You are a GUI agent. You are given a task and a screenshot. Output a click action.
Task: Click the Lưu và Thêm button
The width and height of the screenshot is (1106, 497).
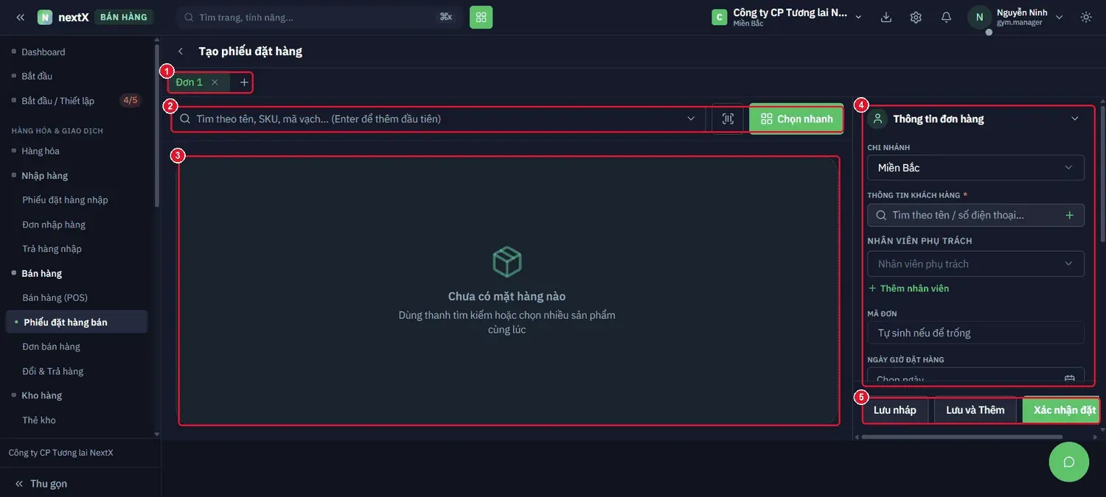(x=975, y=410)
